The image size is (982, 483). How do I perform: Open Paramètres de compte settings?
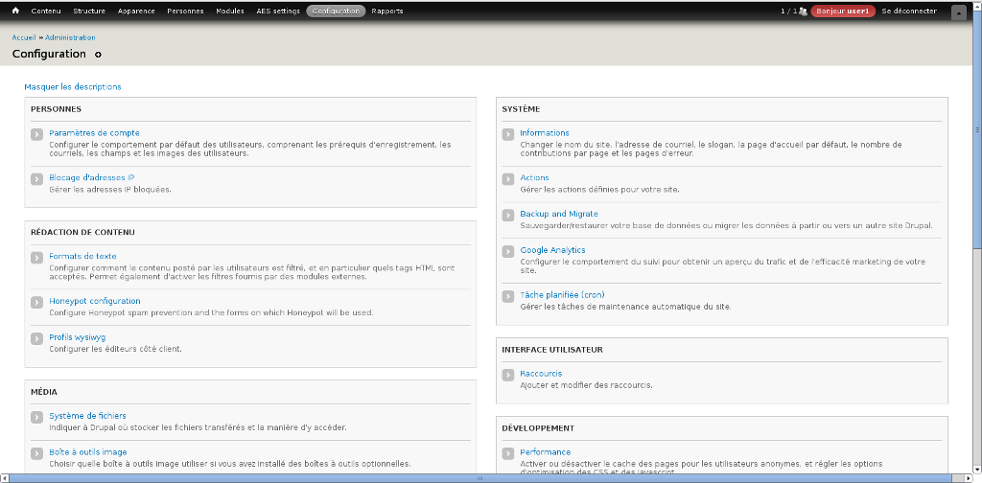(95, 132)
